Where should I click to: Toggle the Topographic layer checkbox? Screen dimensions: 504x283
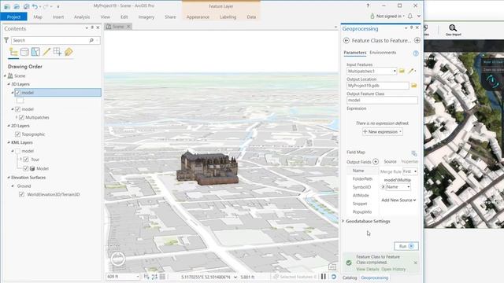pyautogui.click(x=17, y=134)
